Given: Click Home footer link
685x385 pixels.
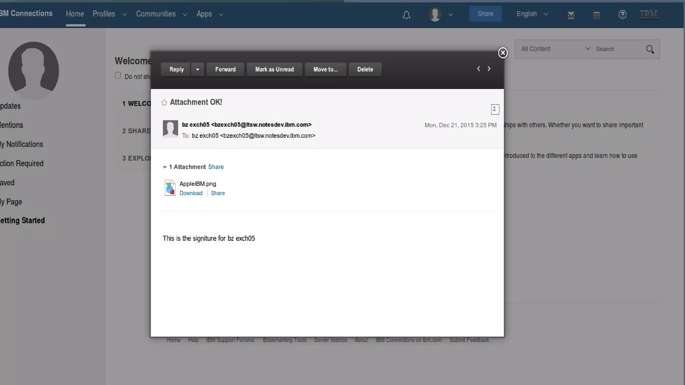Looking at the screenshot, I should tap(174, 340).
